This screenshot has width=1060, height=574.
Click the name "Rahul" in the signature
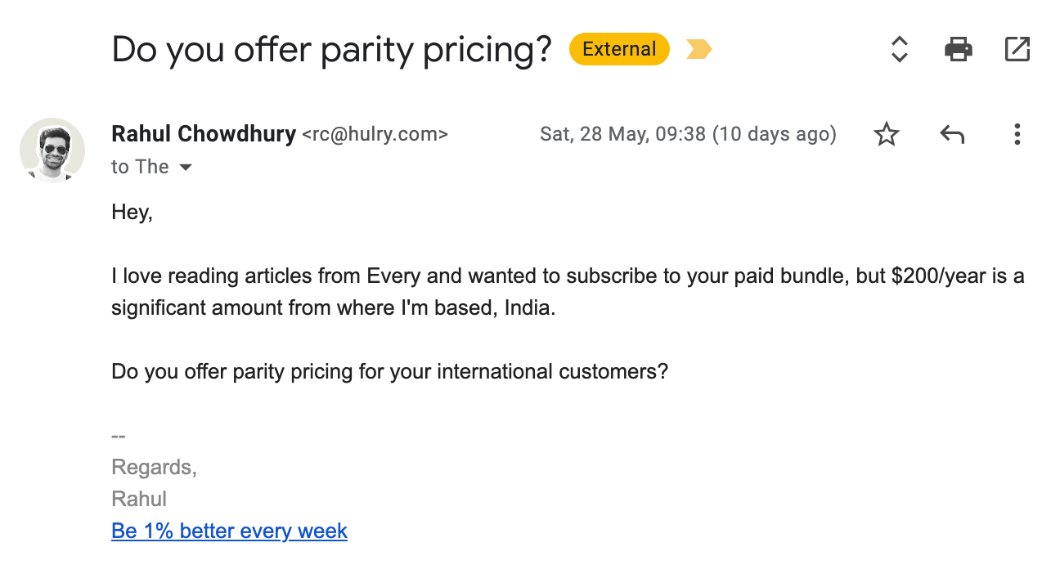(x=139, y=500)
